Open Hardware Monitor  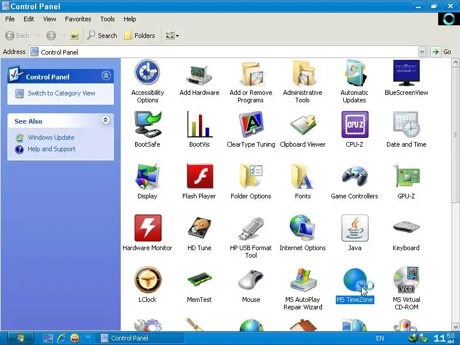pyautogui.click(x=147, y=233)
